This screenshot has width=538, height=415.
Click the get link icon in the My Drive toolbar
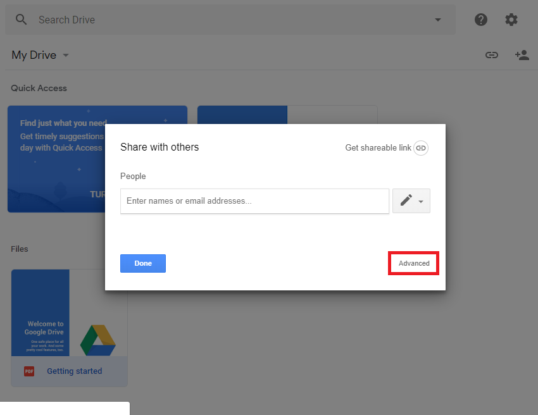pyautogui.click(x=492, y=55)
